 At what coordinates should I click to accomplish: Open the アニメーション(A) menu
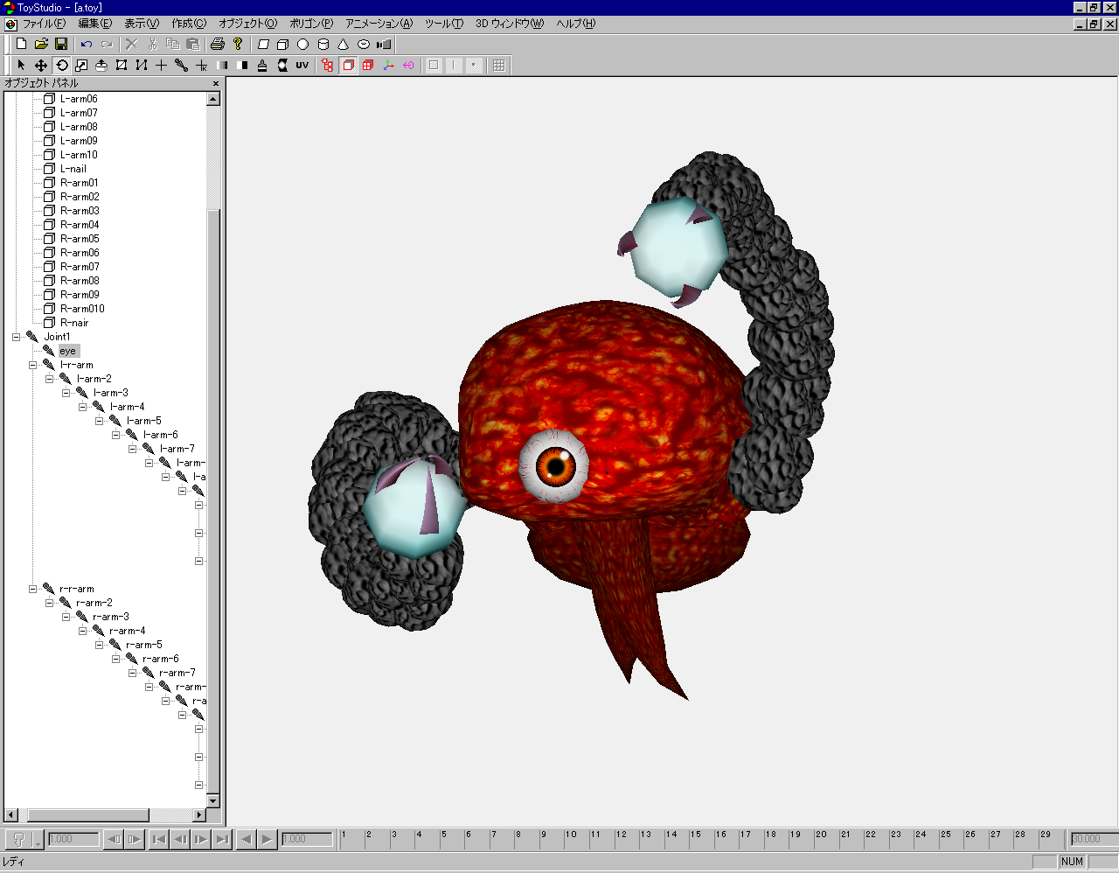pos(379,24)
